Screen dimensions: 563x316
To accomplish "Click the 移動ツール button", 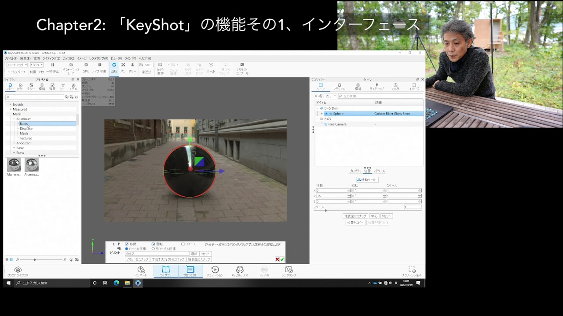I will (x=367, y=180).
